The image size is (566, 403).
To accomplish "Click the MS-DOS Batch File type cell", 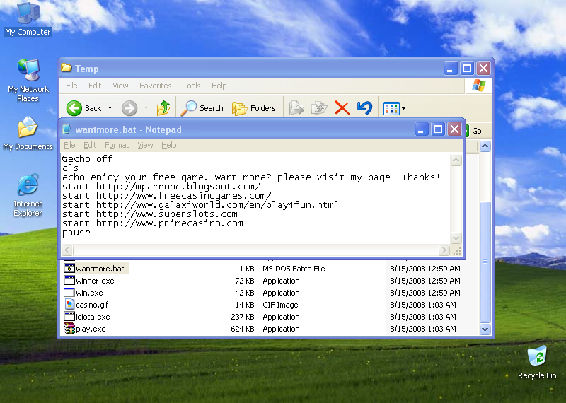I will click(294, 269).
